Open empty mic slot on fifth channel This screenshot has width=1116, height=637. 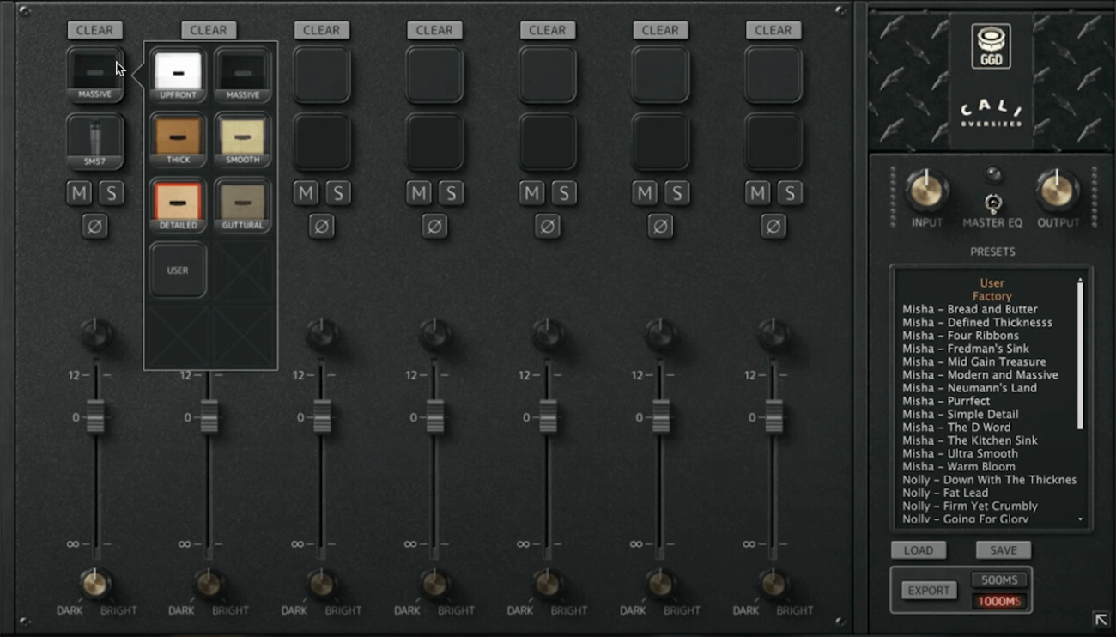[x=548, y=141]
